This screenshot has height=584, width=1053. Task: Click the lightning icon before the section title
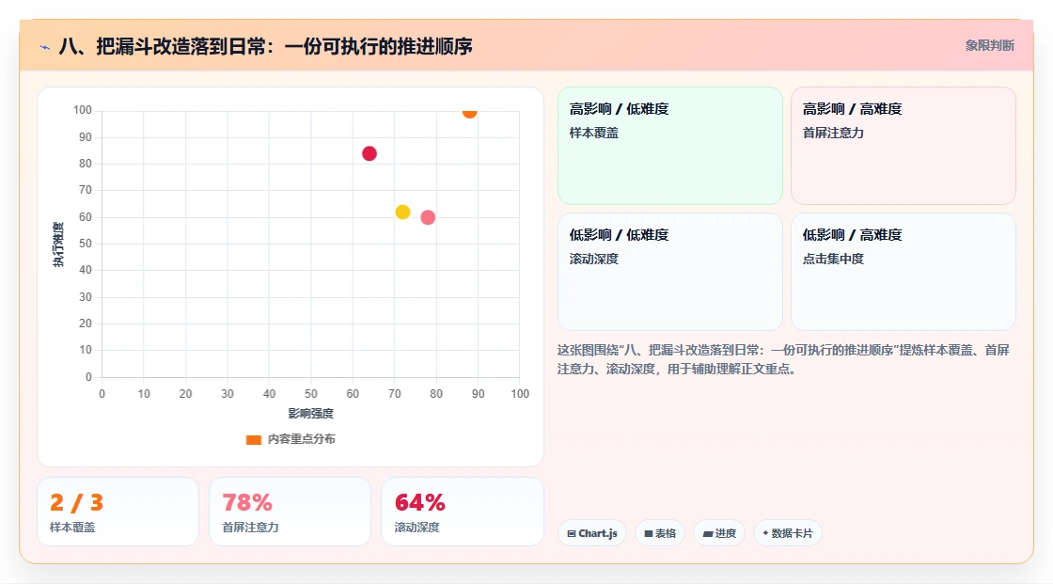tap(45, 47)
